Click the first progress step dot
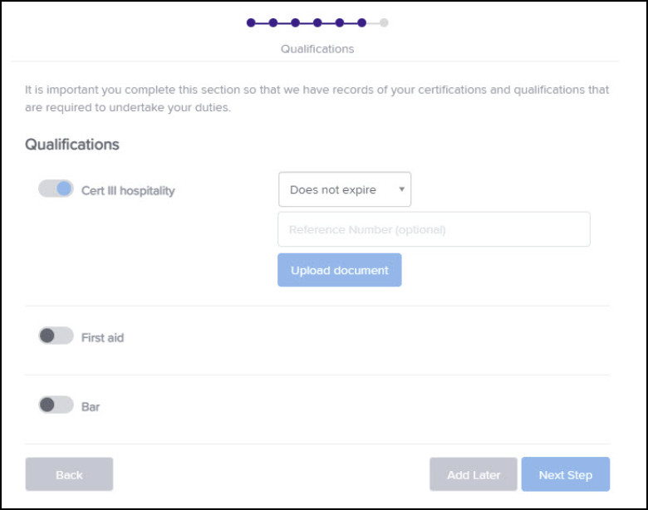This screenshot has width=648, height=510. (x=251, y=22)
